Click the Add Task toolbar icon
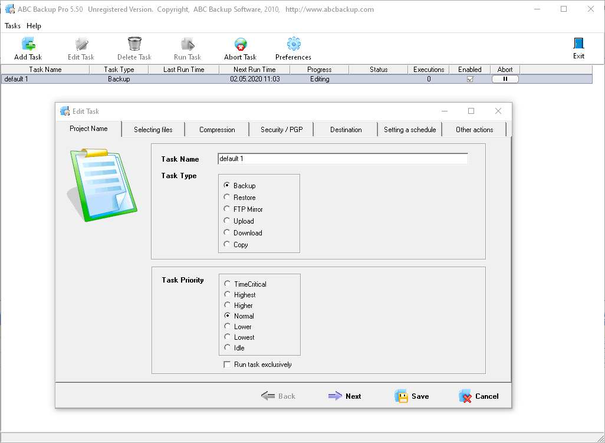Screen dimensions: 605x443 pyautogui.click(x=28, y=44)
